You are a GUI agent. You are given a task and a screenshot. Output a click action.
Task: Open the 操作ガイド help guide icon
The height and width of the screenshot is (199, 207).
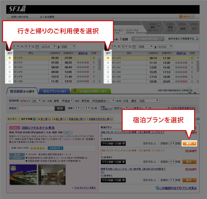pyautogui.click(x=187, y=16)
